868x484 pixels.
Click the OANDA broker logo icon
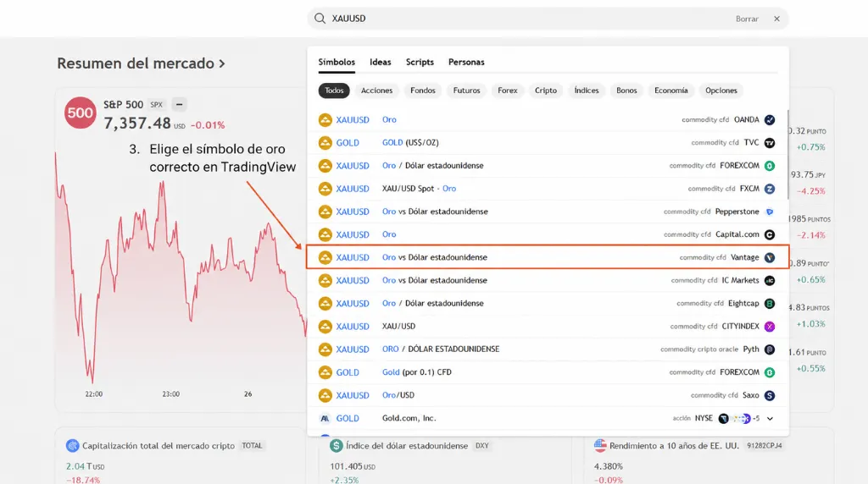tap(770, 120)
